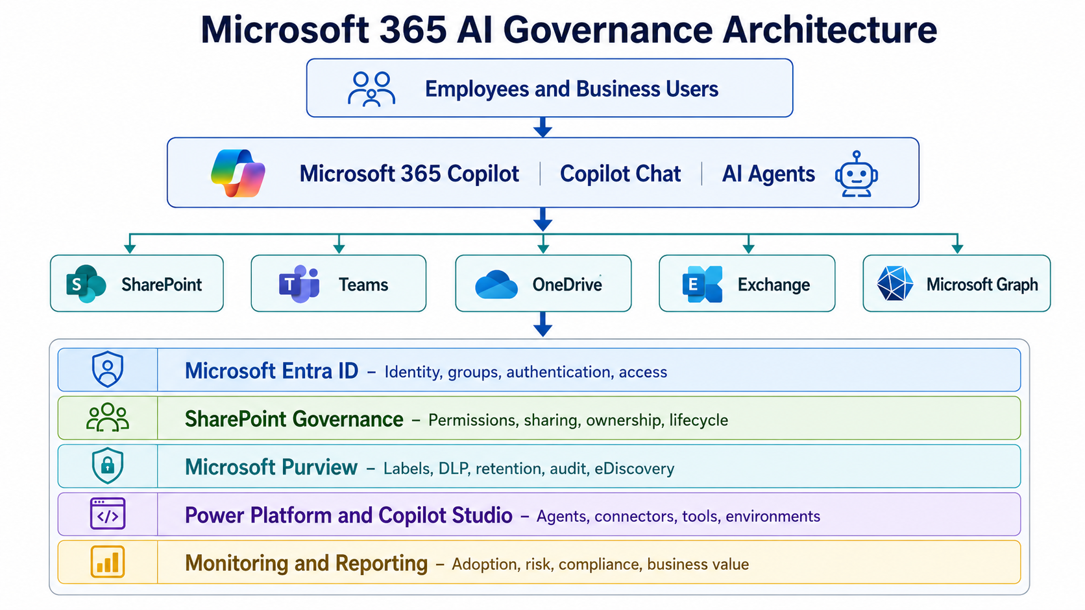Click text Agents, connectors, tools, environments

678,517
